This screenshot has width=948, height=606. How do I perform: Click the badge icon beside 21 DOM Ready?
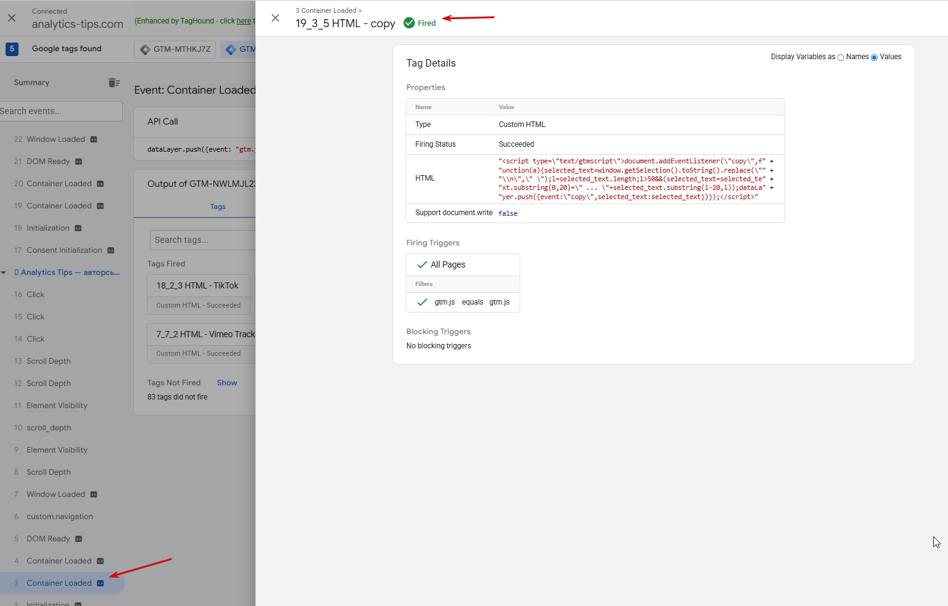click(x=78, y=162)
